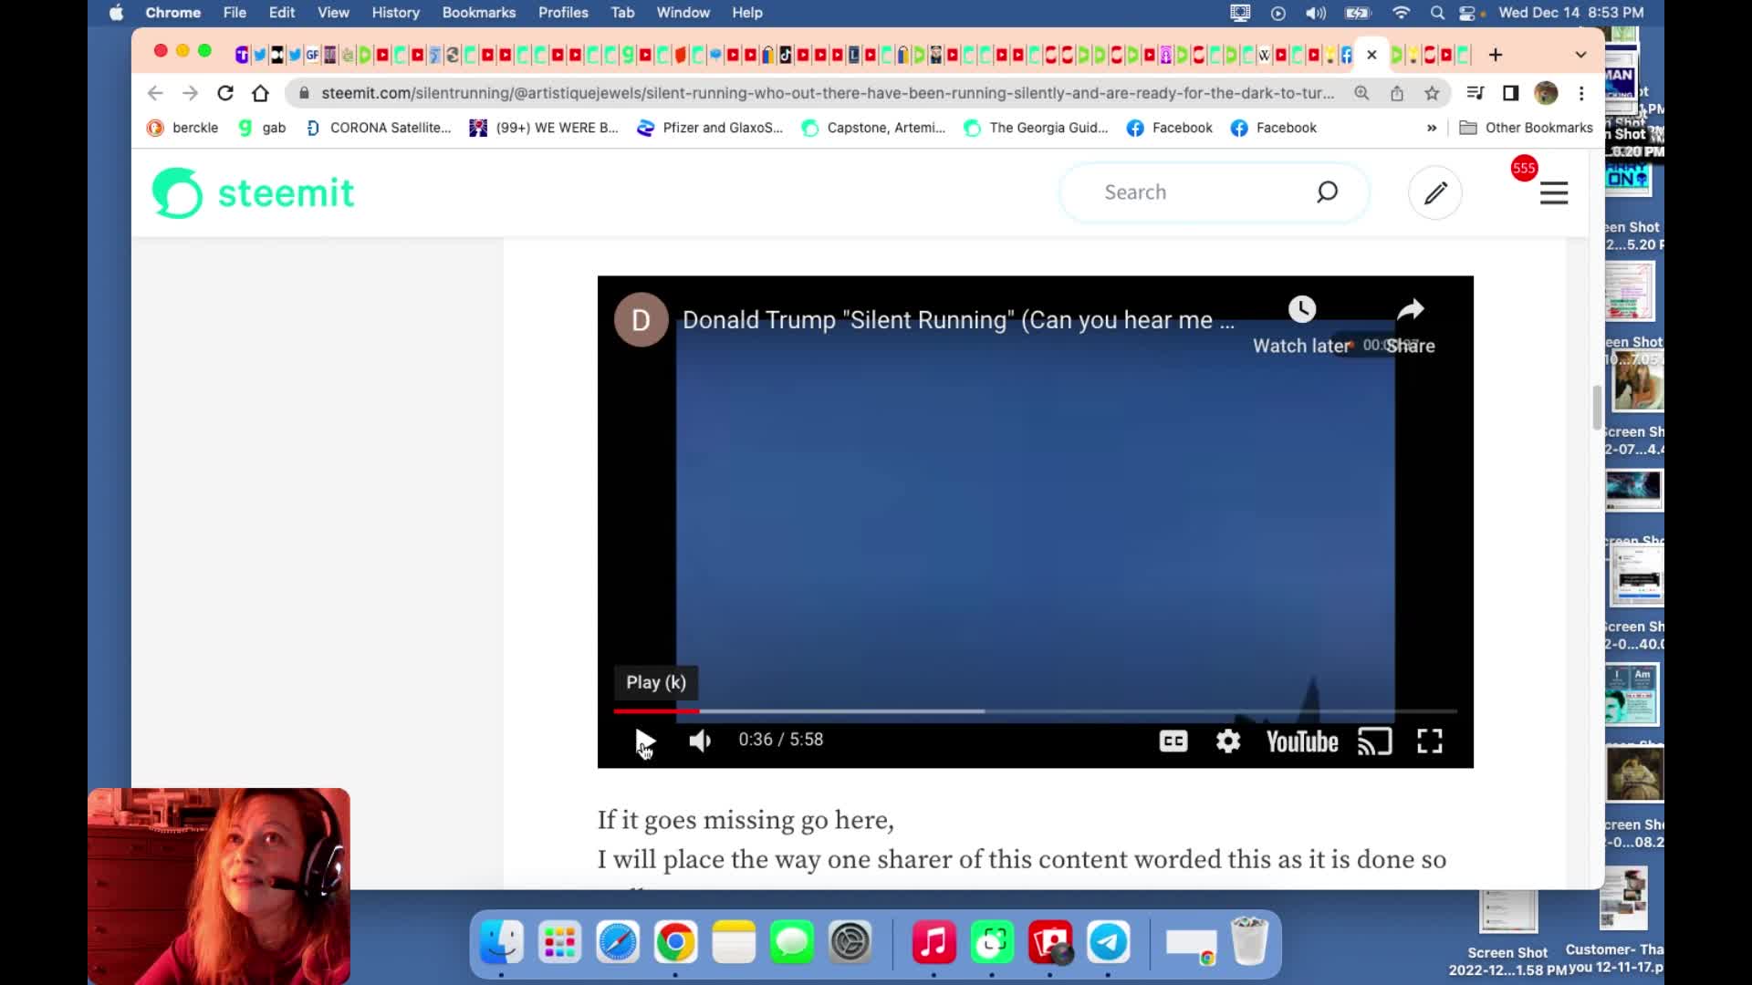Expand tab search chevron
Screen dimensions: 1752x985
(1580, 55)
